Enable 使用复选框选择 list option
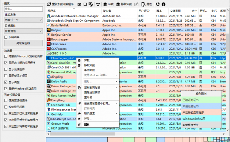The height and width of the screenshot is (142, 230). (x=6, y=100)
